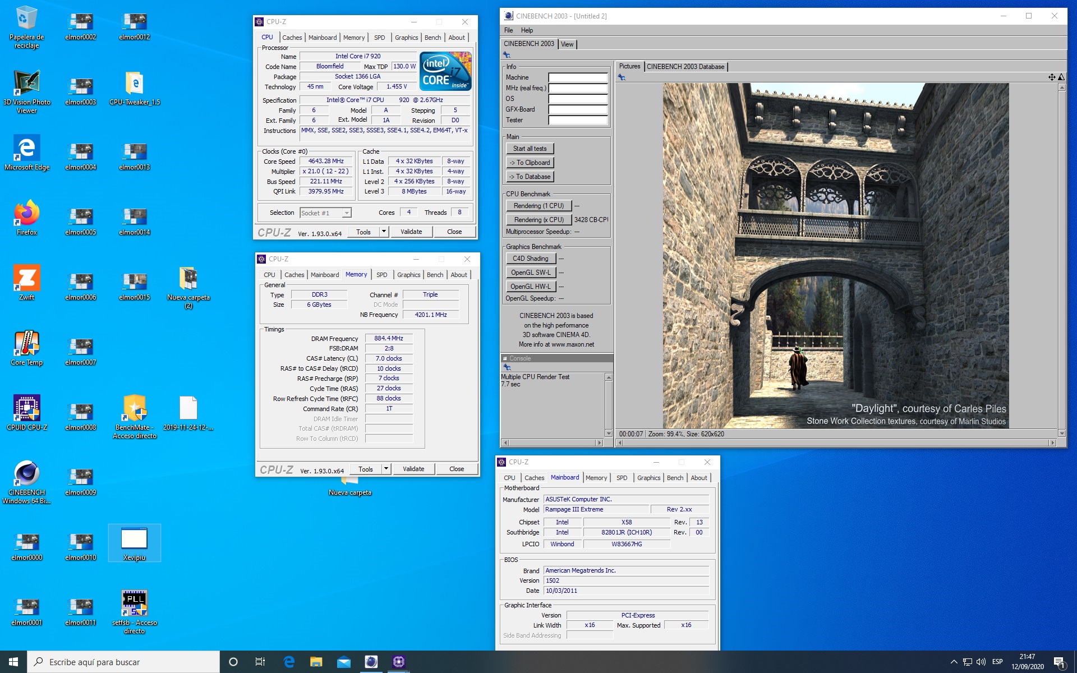The image size is (1077, 673).
Task: Open Mail app from taskbar
Action: tap(344, 662)
